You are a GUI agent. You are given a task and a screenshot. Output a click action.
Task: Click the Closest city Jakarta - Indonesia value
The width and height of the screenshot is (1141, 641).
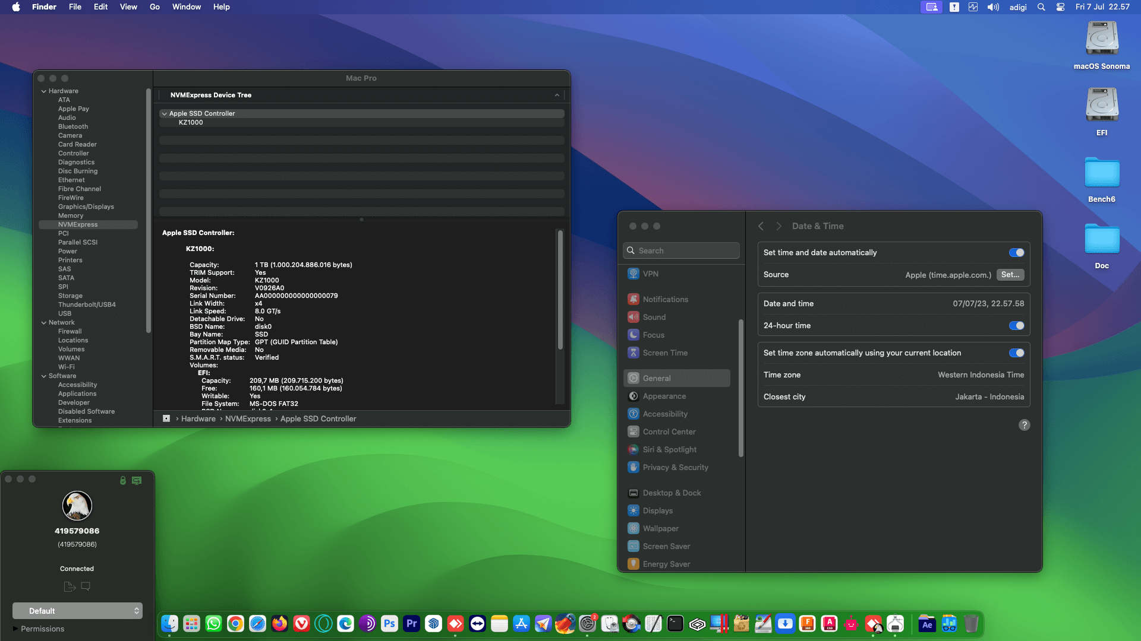point(989,397)
